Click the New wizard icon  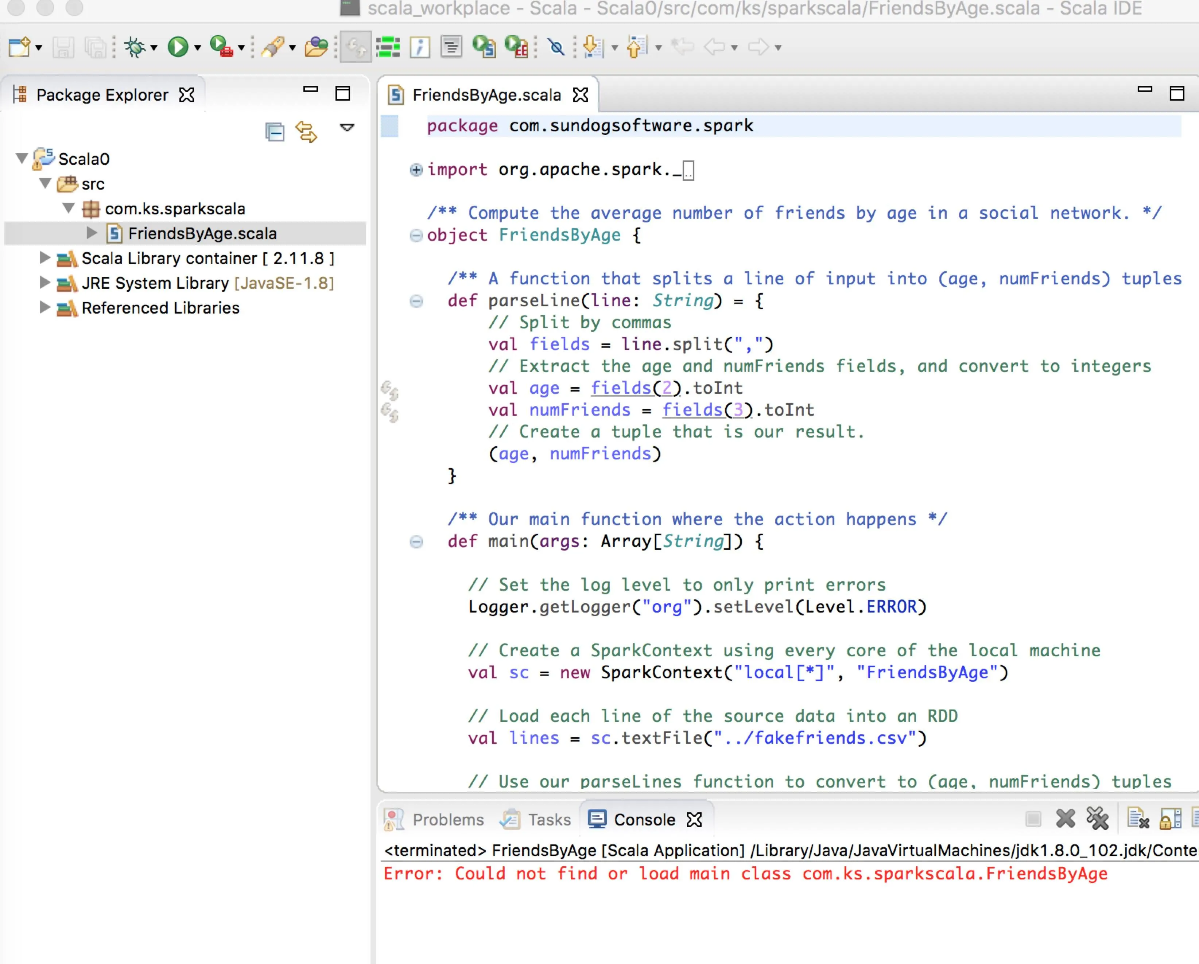(x=19, y=47)
